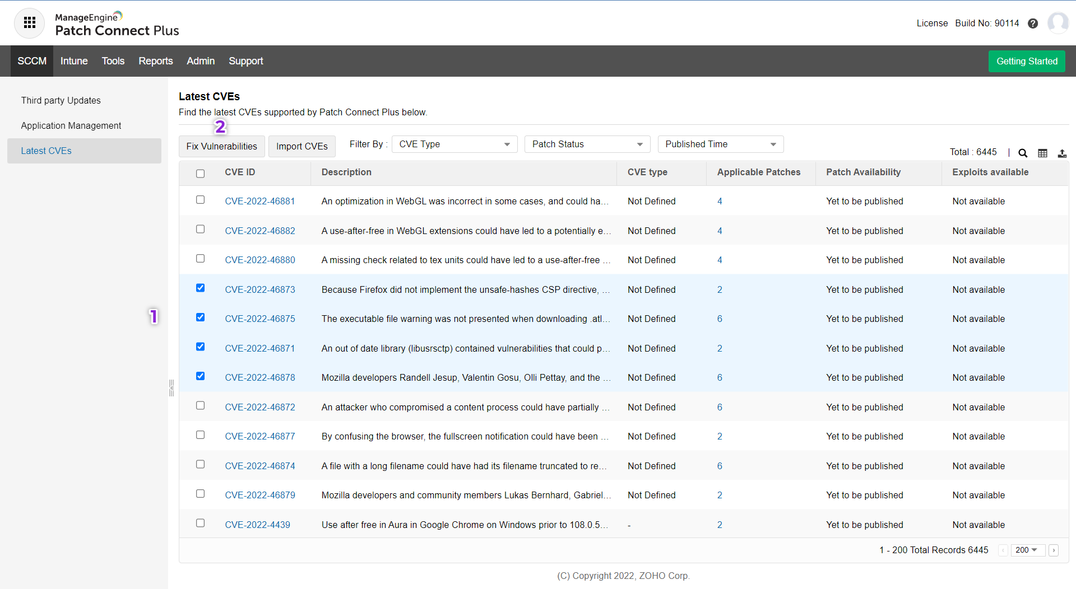Expand the Published Time filter

tap(720, 144)
